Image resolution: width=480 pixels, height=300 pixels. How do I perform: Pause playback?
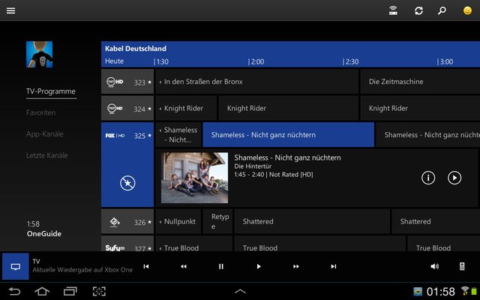(221, 266)
